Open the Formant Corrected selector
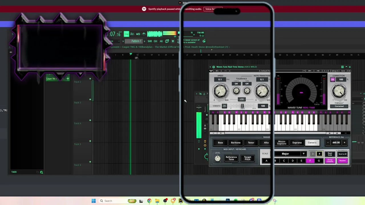365x205 pixels. point(339,106)
